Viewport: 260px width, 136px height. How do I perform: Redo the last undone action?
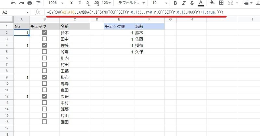tap(21, 3)
